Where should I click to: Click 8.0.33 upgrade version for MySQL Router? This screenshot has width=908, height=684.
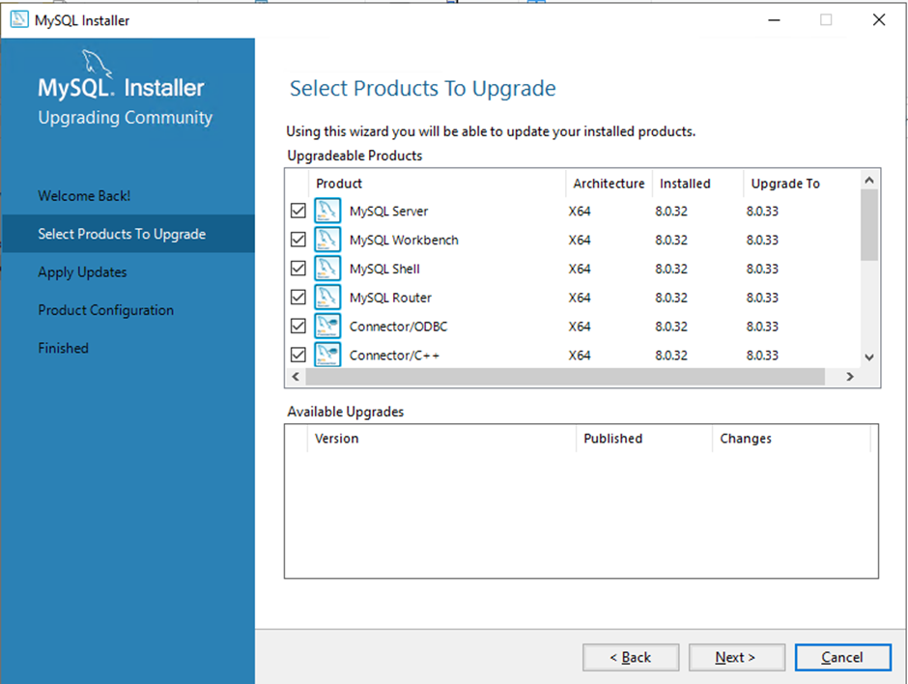point(762,298)
